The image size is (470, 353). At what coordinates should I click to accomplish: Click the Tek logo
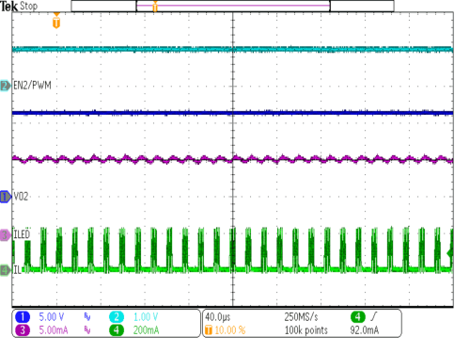(x=9, y=7)
